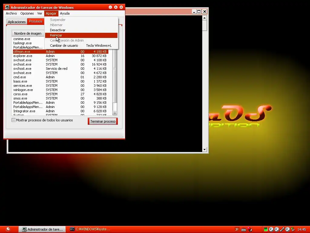Switch to the Aplicaciones tab
The width and height of the screenshot is (310, 233).
(17, 22)
